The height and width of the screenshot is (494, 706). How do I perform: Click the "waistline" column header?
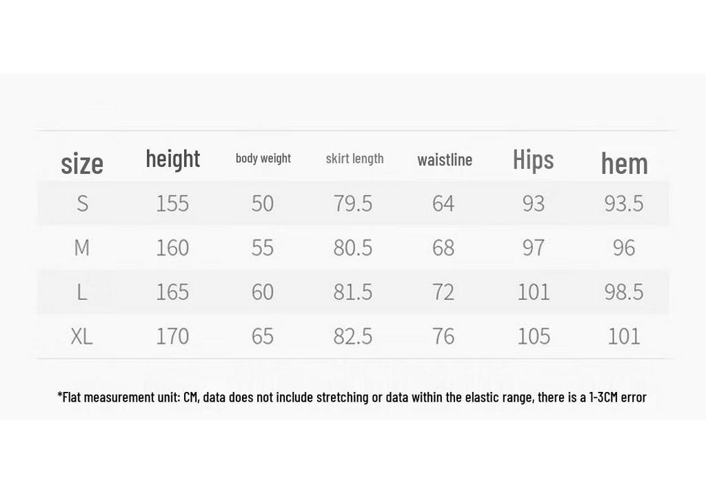(445, 159)
